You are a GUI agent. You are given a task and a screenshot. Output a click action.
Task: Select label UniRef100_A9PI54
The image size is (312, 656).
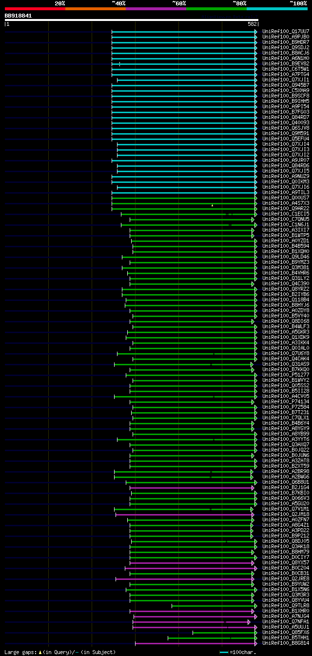[286, 106]
